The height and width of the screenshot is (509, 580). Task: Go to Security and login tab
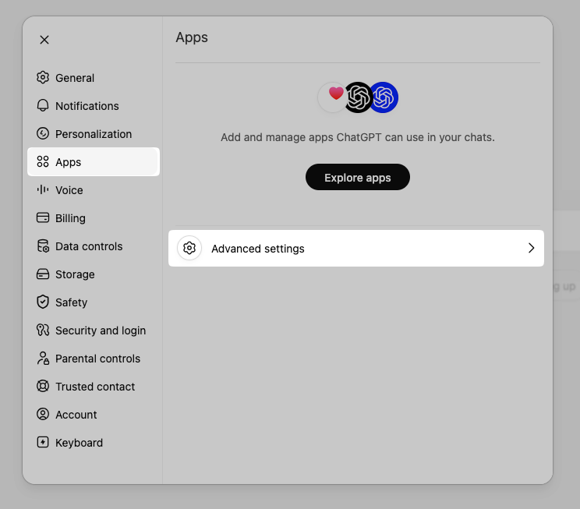pos(94,330)
